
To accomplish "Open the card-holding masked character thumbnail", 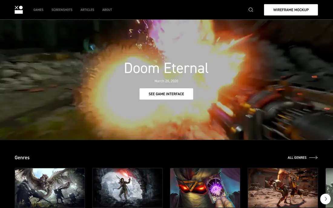I will 205,188.
